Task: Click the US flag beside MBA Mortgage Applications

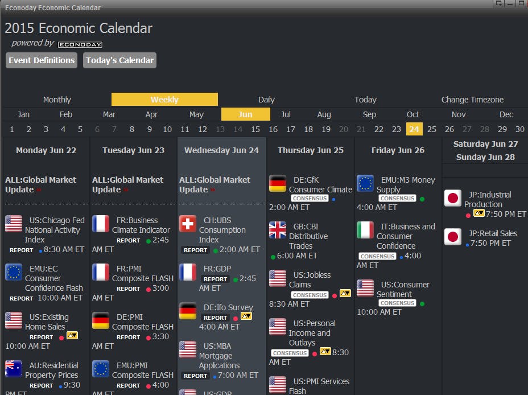Action: click(188, 349)
